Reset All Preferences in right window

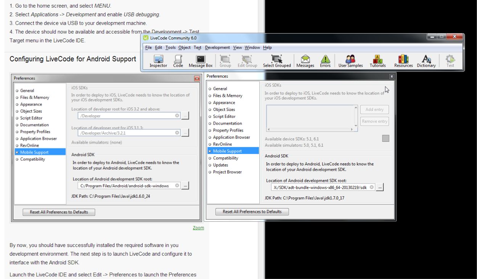252,212
